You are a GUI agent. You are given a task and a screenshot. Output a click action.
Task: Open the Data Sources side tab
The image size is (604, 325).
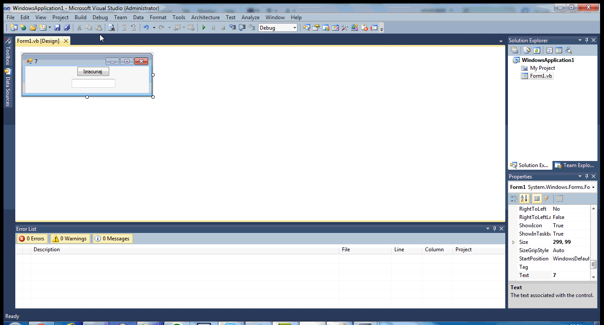pos(7,88)
